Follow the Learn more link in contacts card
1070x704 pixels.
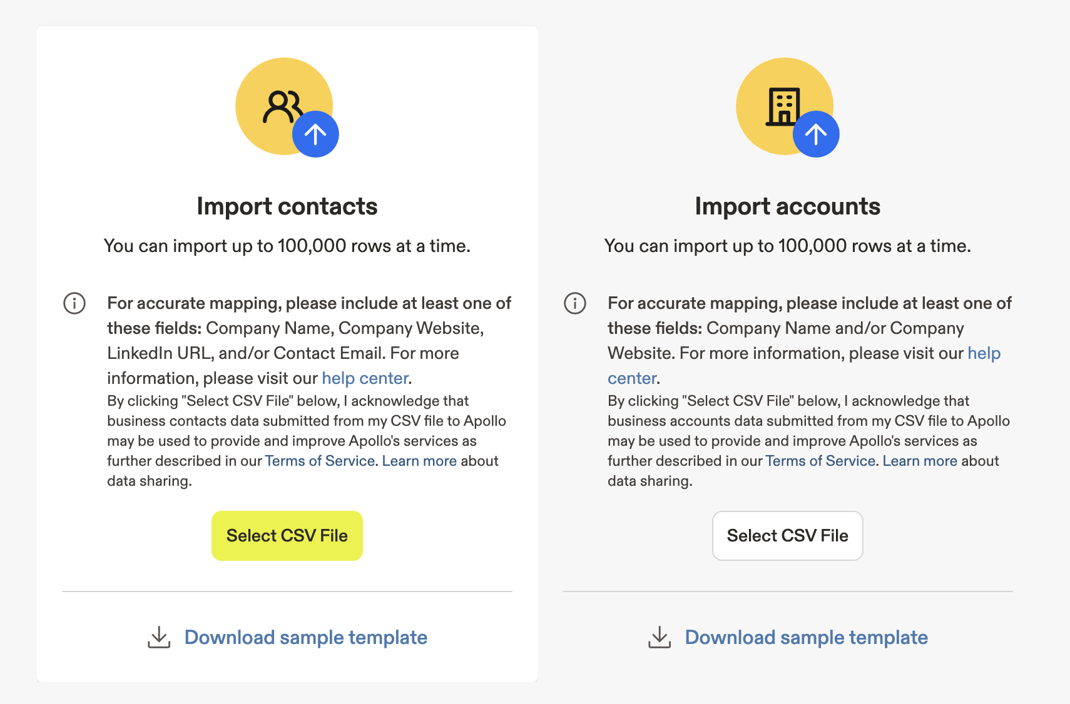click(x=419, y=461)
